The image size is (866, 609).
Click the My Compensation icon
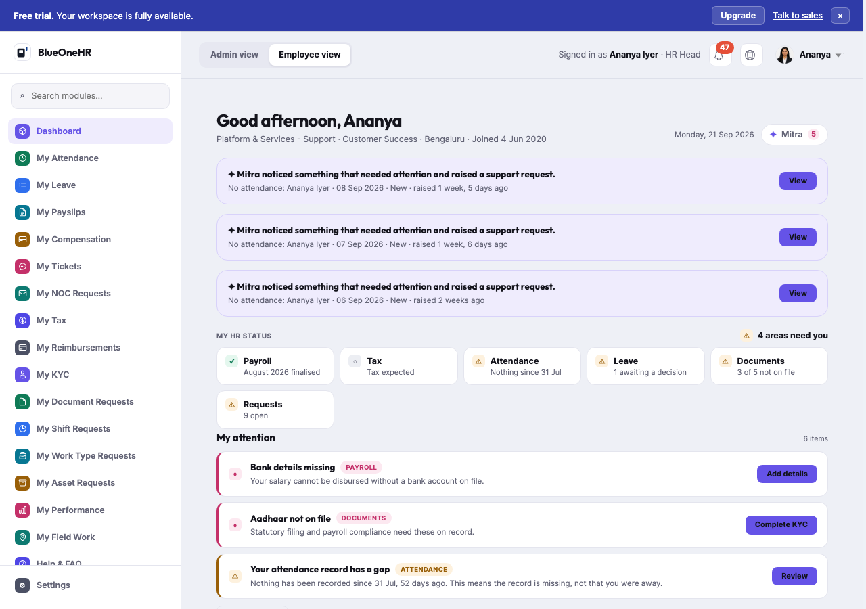click(22, 240)
